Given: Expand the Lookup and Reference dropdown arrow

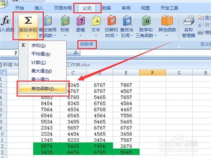Looking at the screenshot, I should (132, 36).
